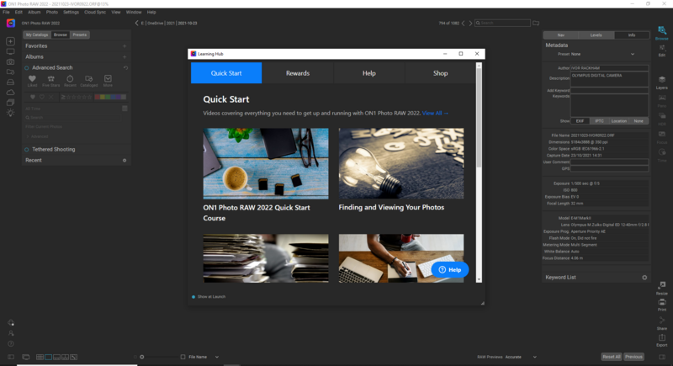The image size is (673, 366).
Task: Click the Previous button
Action: [633, 357]
